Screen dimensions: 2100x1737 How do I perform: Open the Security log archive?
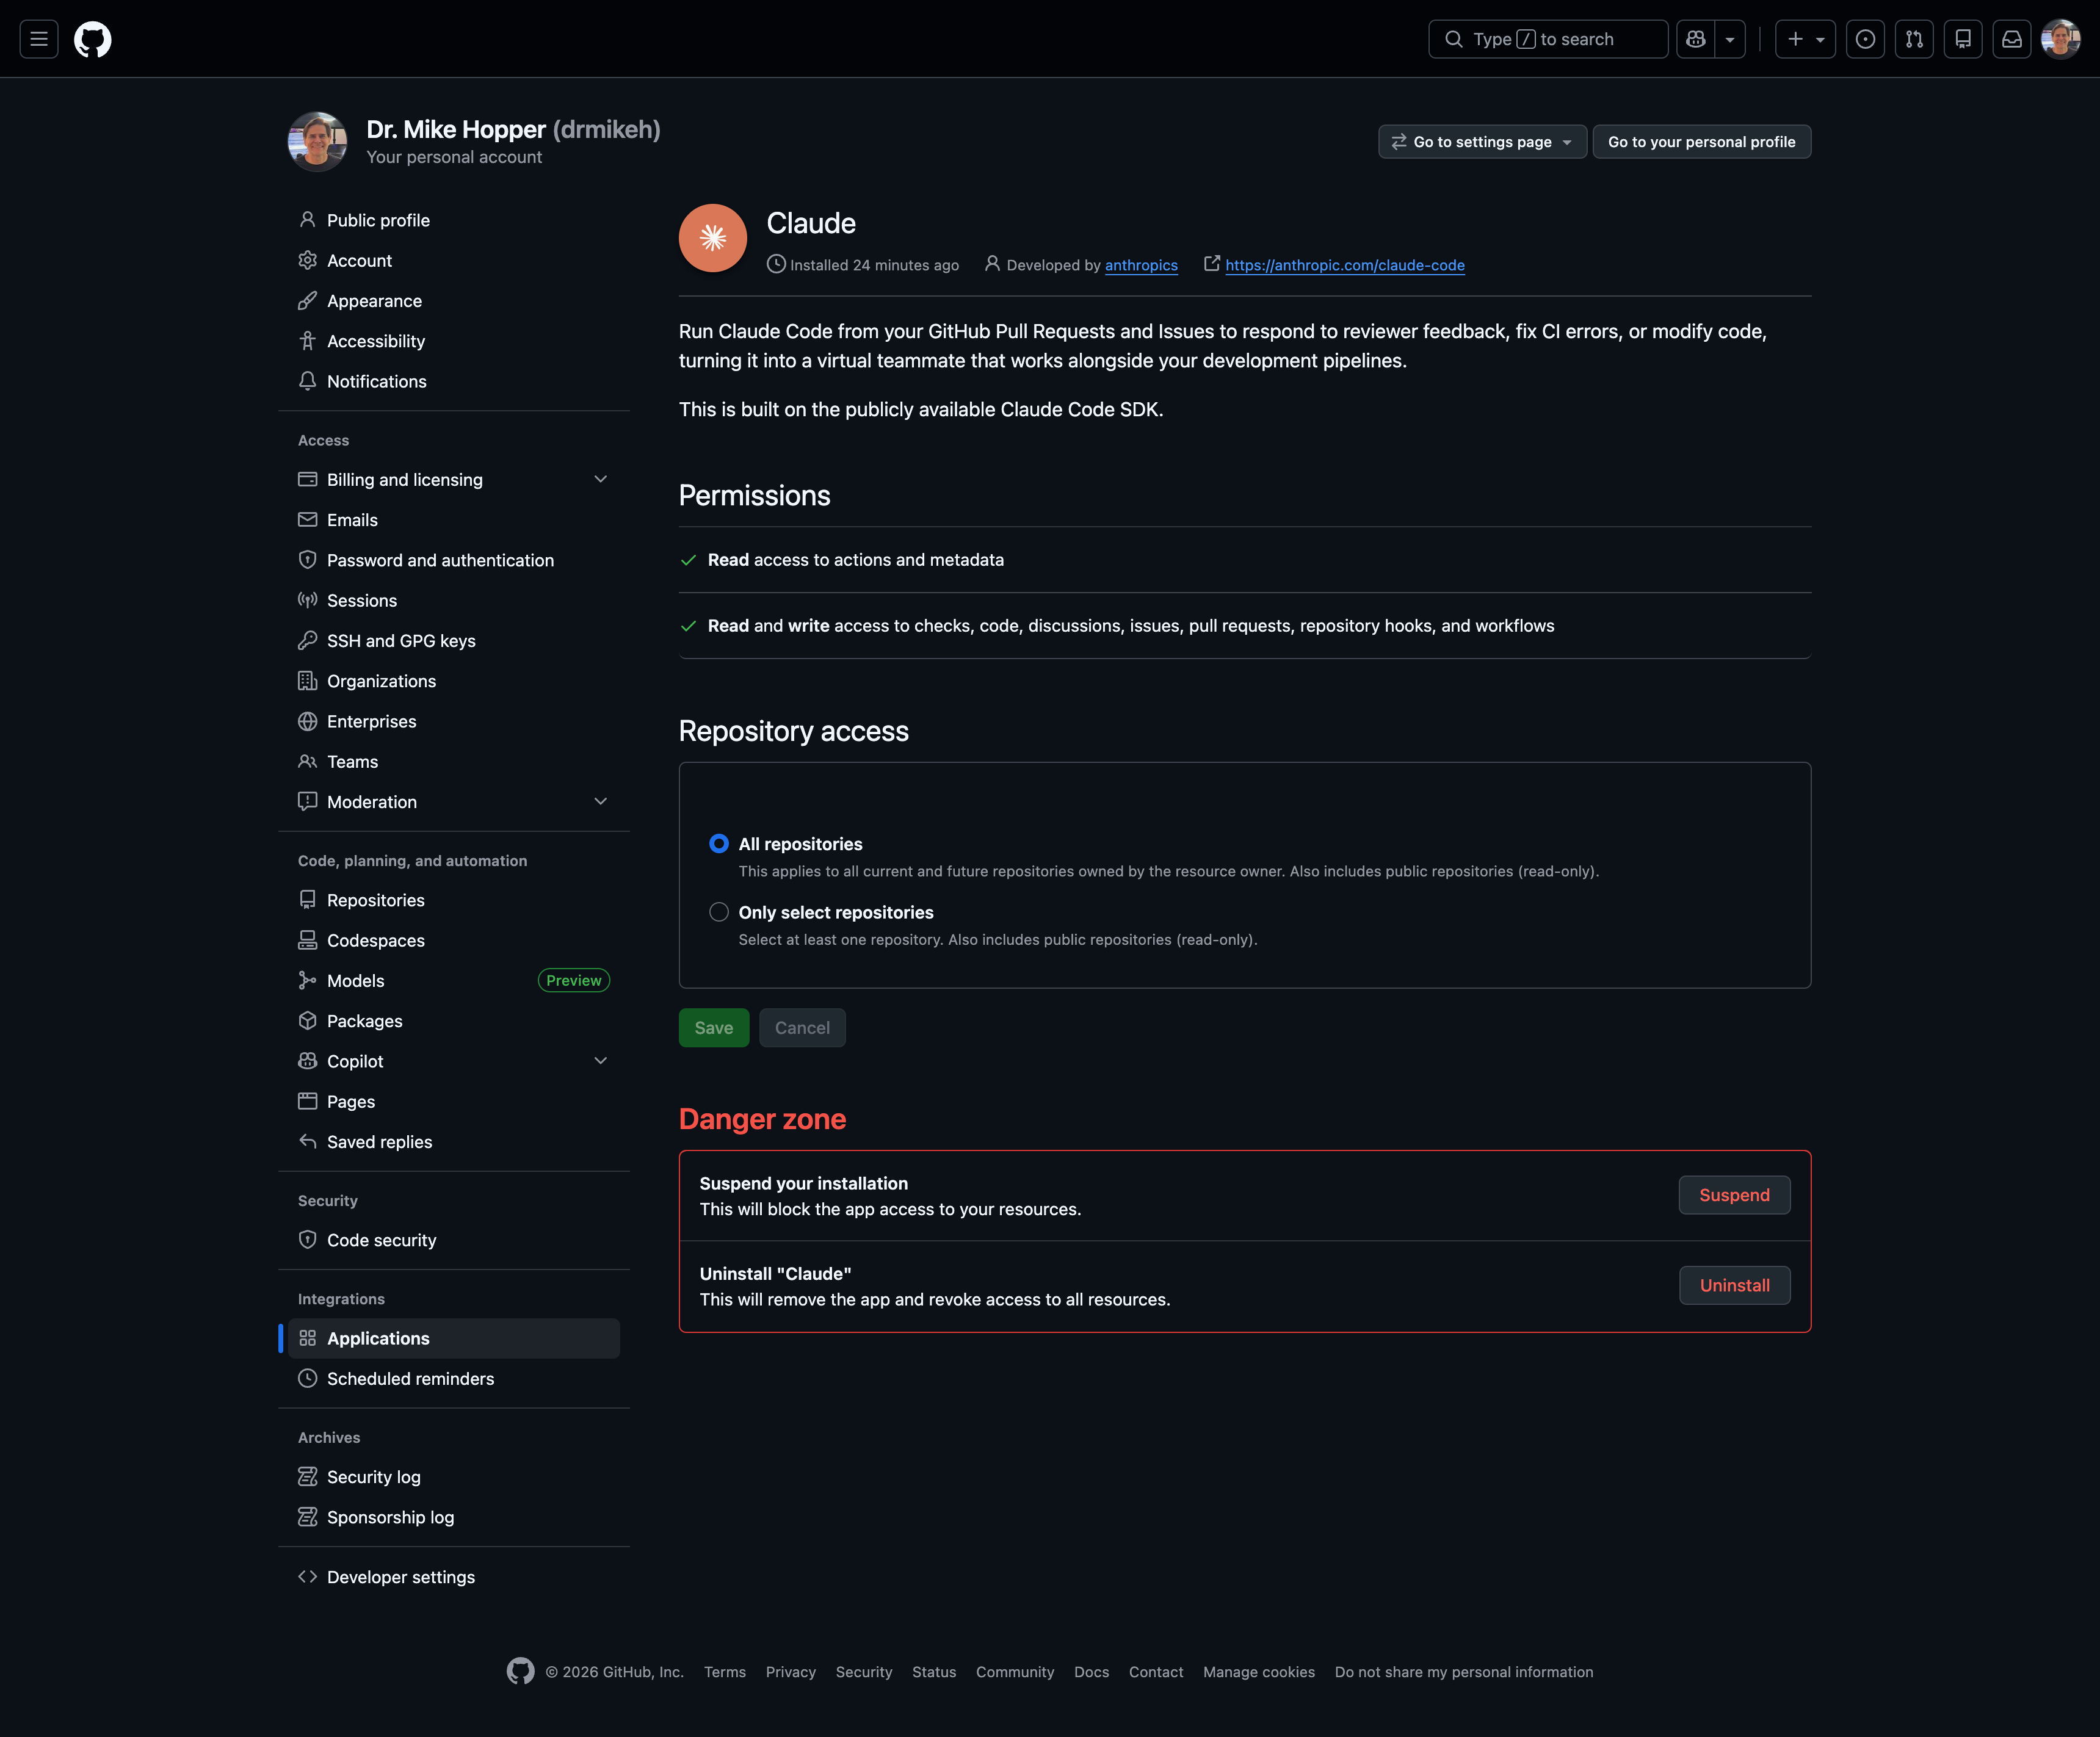coord(454,1477)
